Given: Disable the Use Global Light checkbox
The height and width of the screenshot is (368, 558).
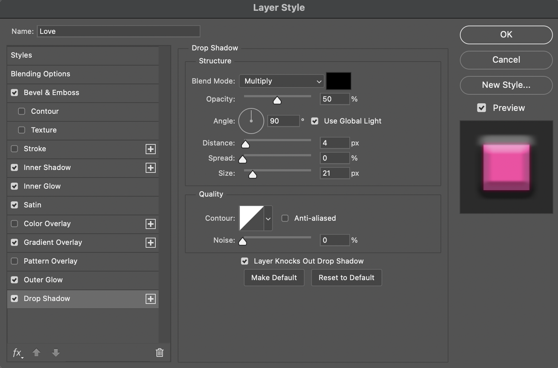Looking at the screenshot, I should point(315,121).
